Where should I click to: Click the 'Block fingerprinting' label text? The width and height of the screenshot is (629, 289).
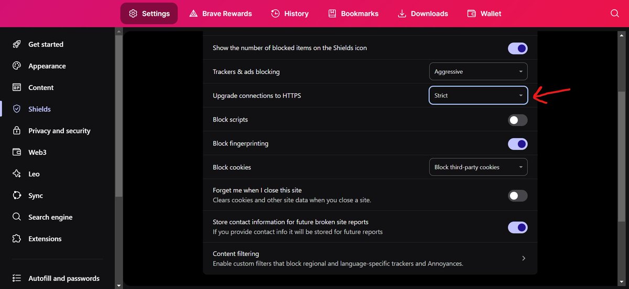[241, 143]
